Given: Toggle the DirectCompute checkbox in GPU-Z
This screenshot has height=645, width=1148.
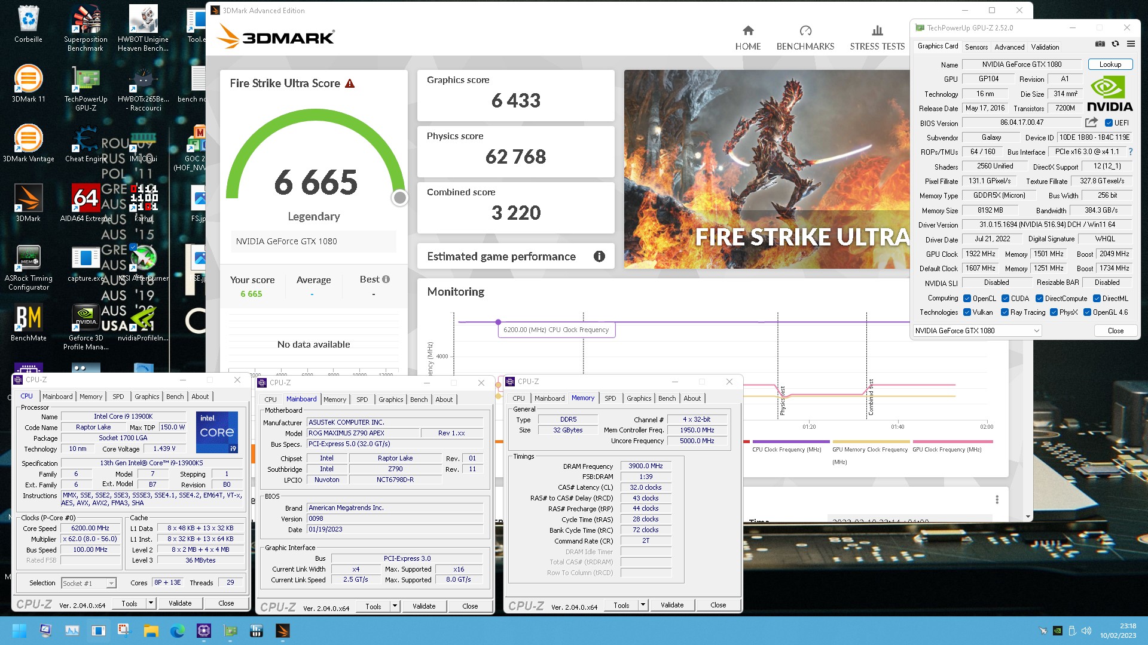Looking at the screenshot, I should [x=1039, y=299].
